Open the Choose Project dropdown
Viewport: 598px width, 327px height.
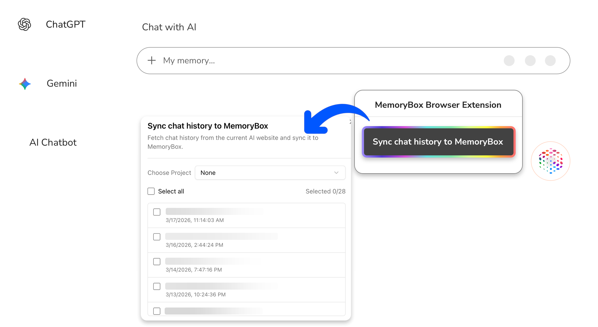click(x=270, y=173)
